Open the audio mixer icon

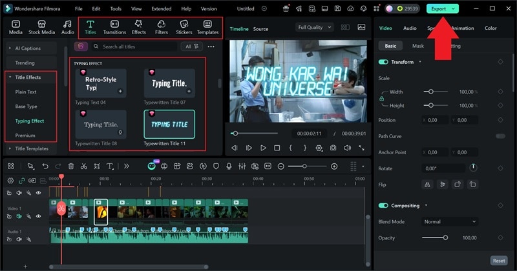tap(242, 166)
